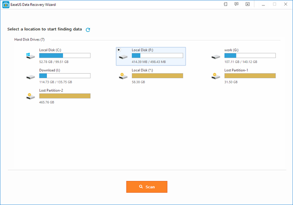Select the work (G:) drive icon

(216, 56)
